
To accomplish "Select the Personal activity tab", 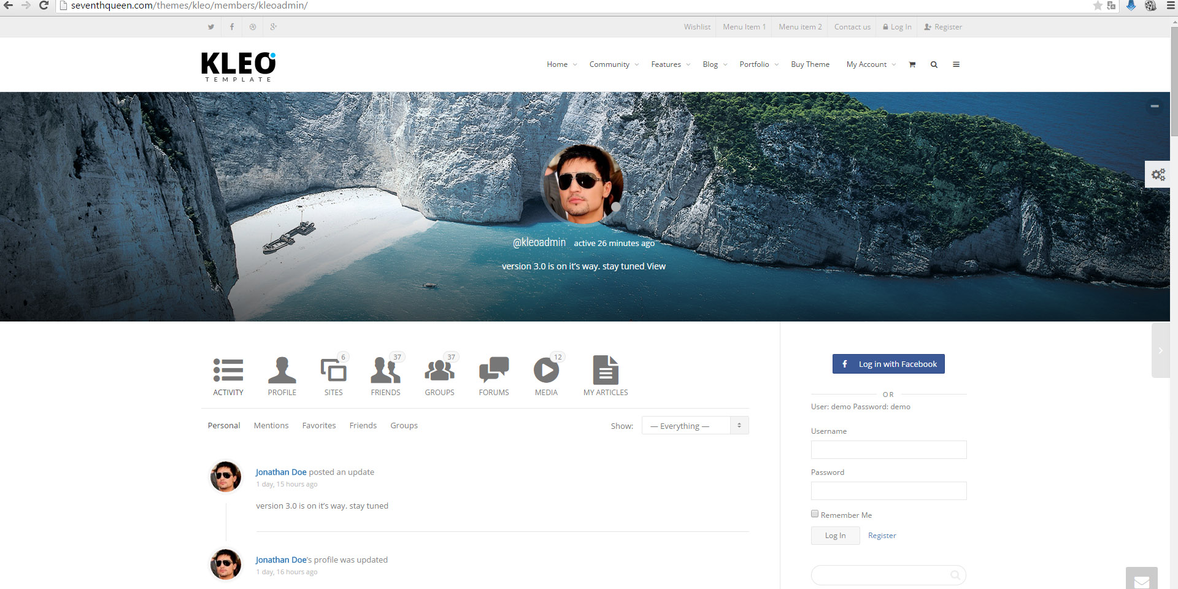I will (224, 425).
